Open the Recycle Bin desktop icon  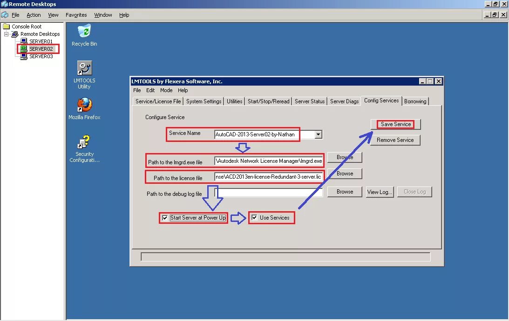click(84, 35)
